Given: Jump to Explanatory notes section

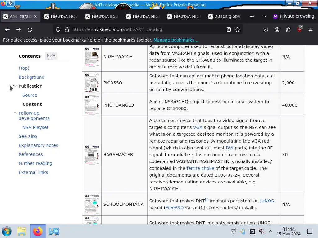Looking at the screenshot, I should (x=38, y=145).
